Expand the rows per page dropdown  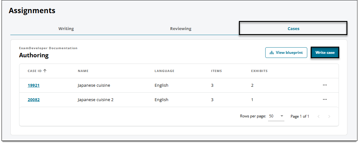click(282, 116)
